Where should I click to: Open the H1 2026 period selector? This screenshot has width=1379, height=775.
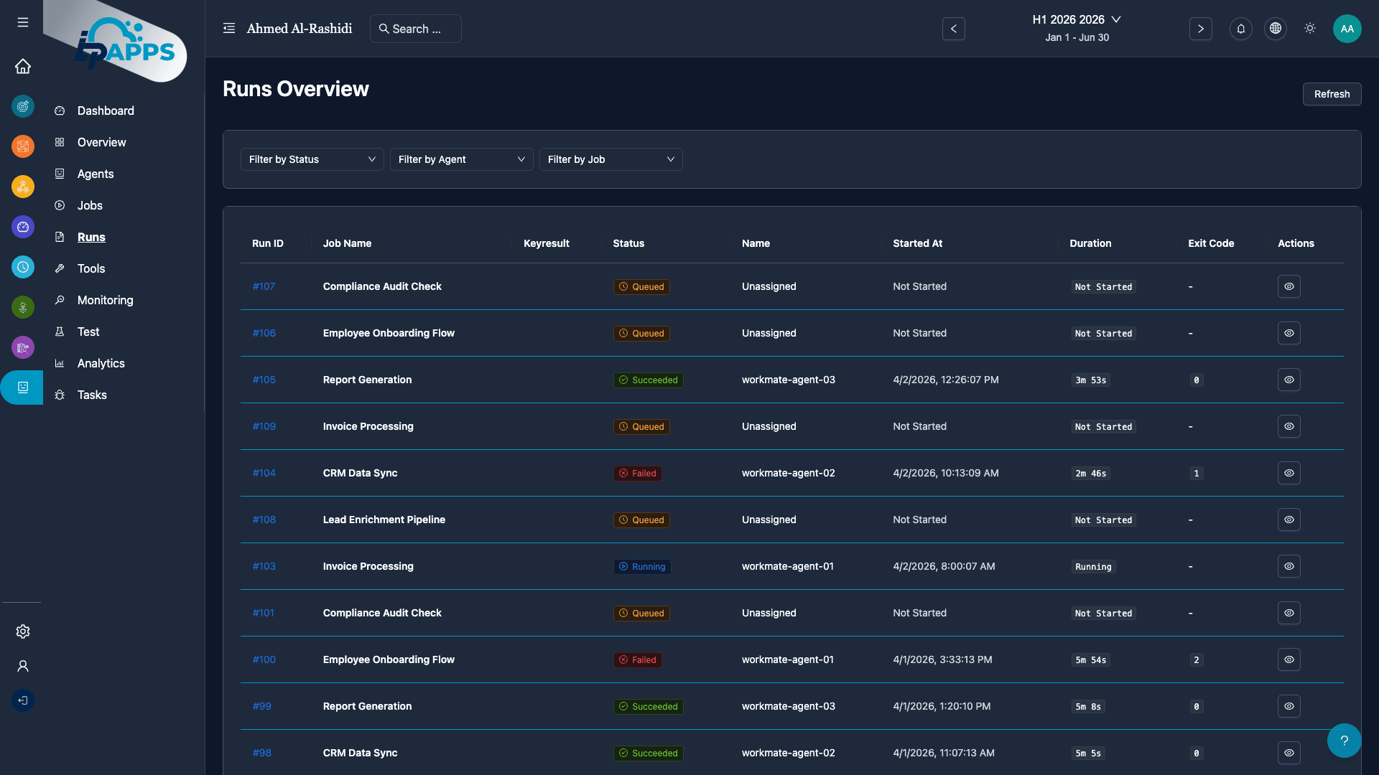[1077, 19]
